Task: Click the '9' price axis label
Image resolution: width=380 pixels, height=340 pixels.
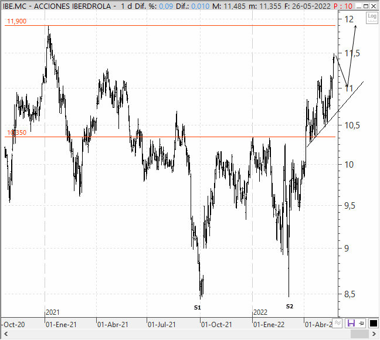Action: click(347, 248)
